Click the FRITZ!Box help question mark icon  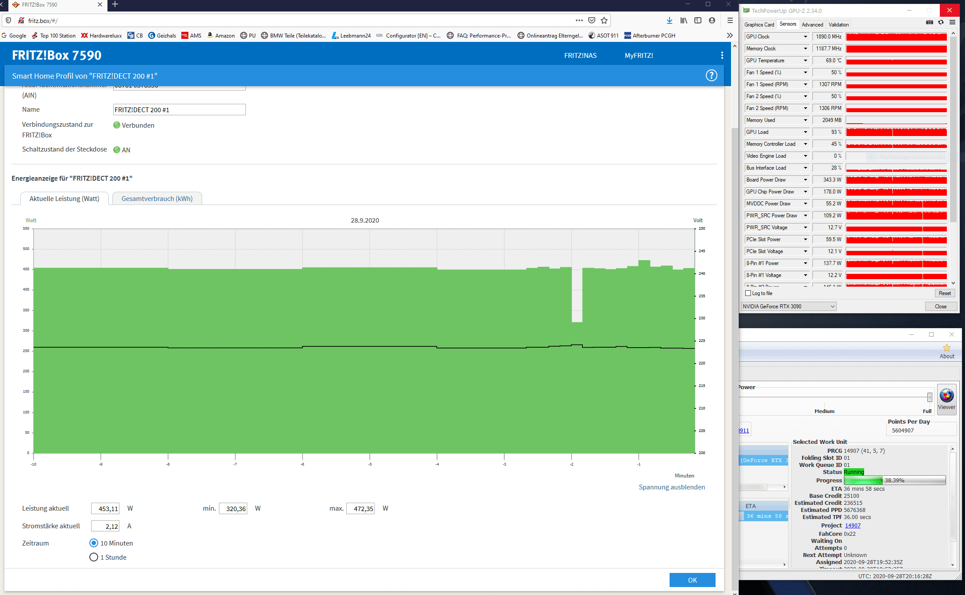tap(711, 76)
